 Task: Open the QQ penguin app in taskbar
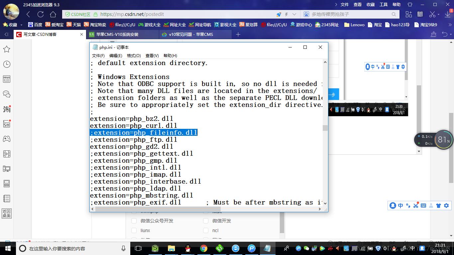click(188, 248)
